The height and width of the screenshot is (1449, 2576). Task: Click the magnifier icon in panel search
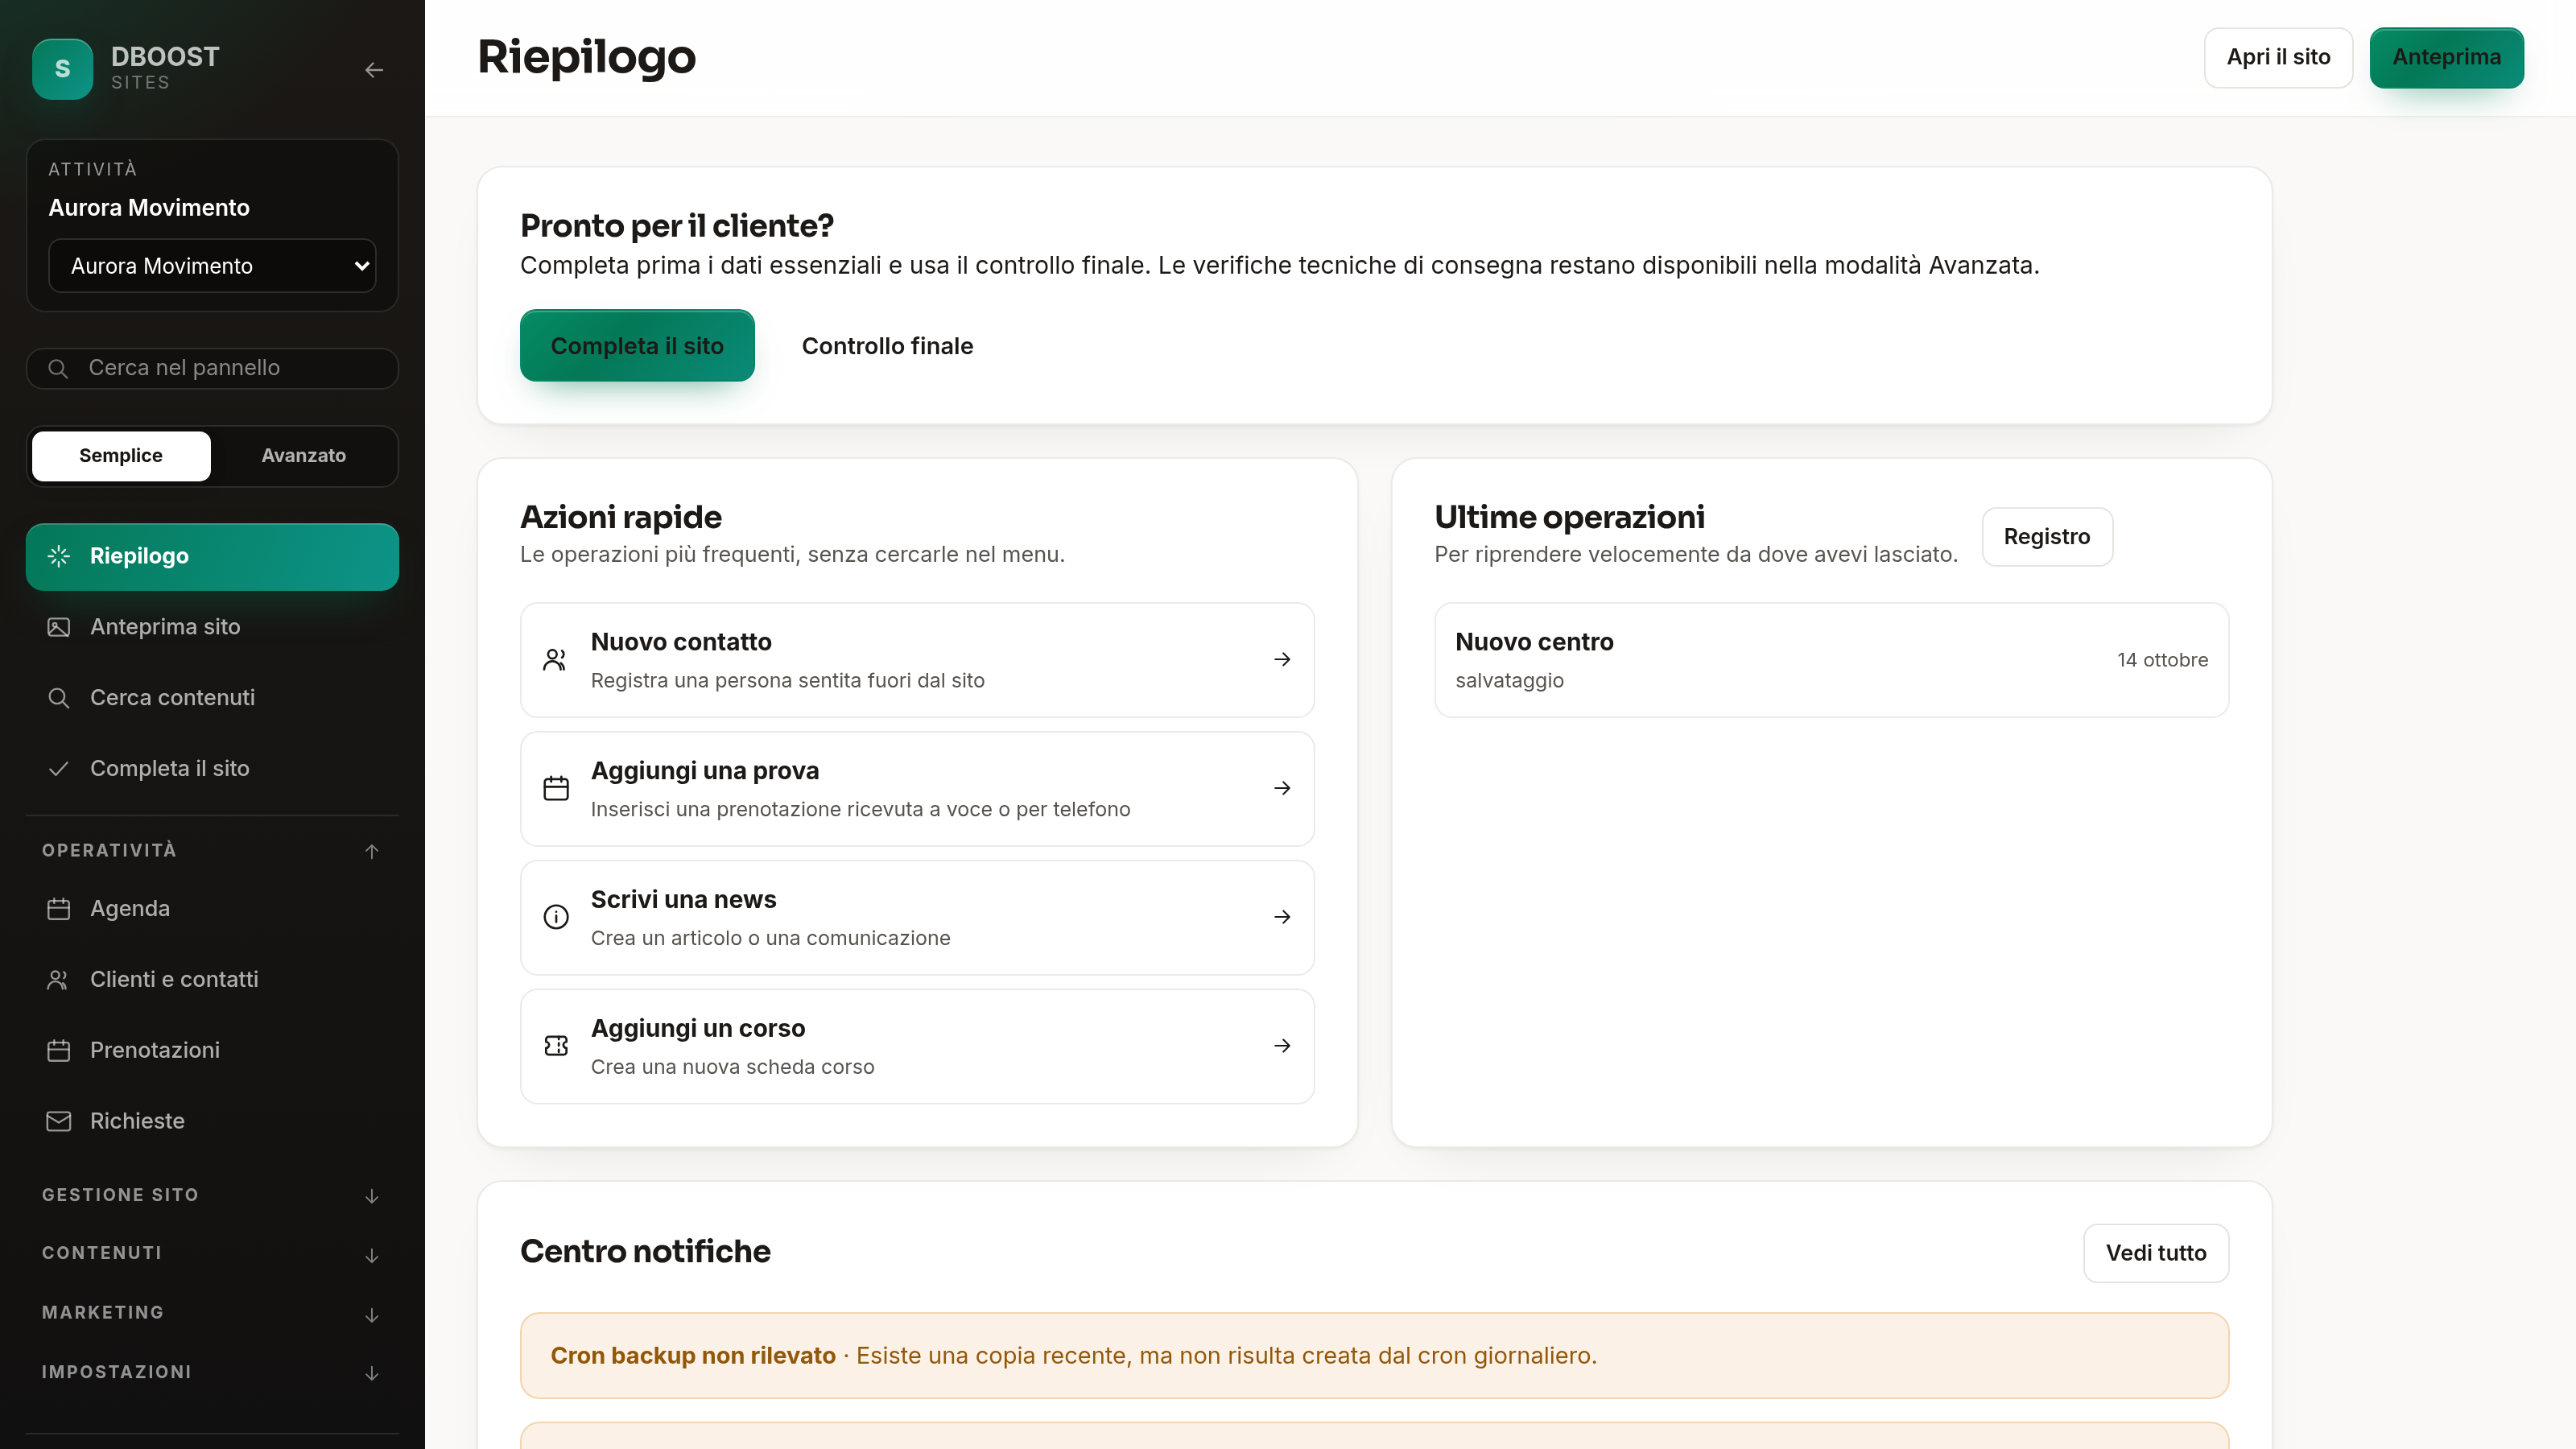coord(58,368)
